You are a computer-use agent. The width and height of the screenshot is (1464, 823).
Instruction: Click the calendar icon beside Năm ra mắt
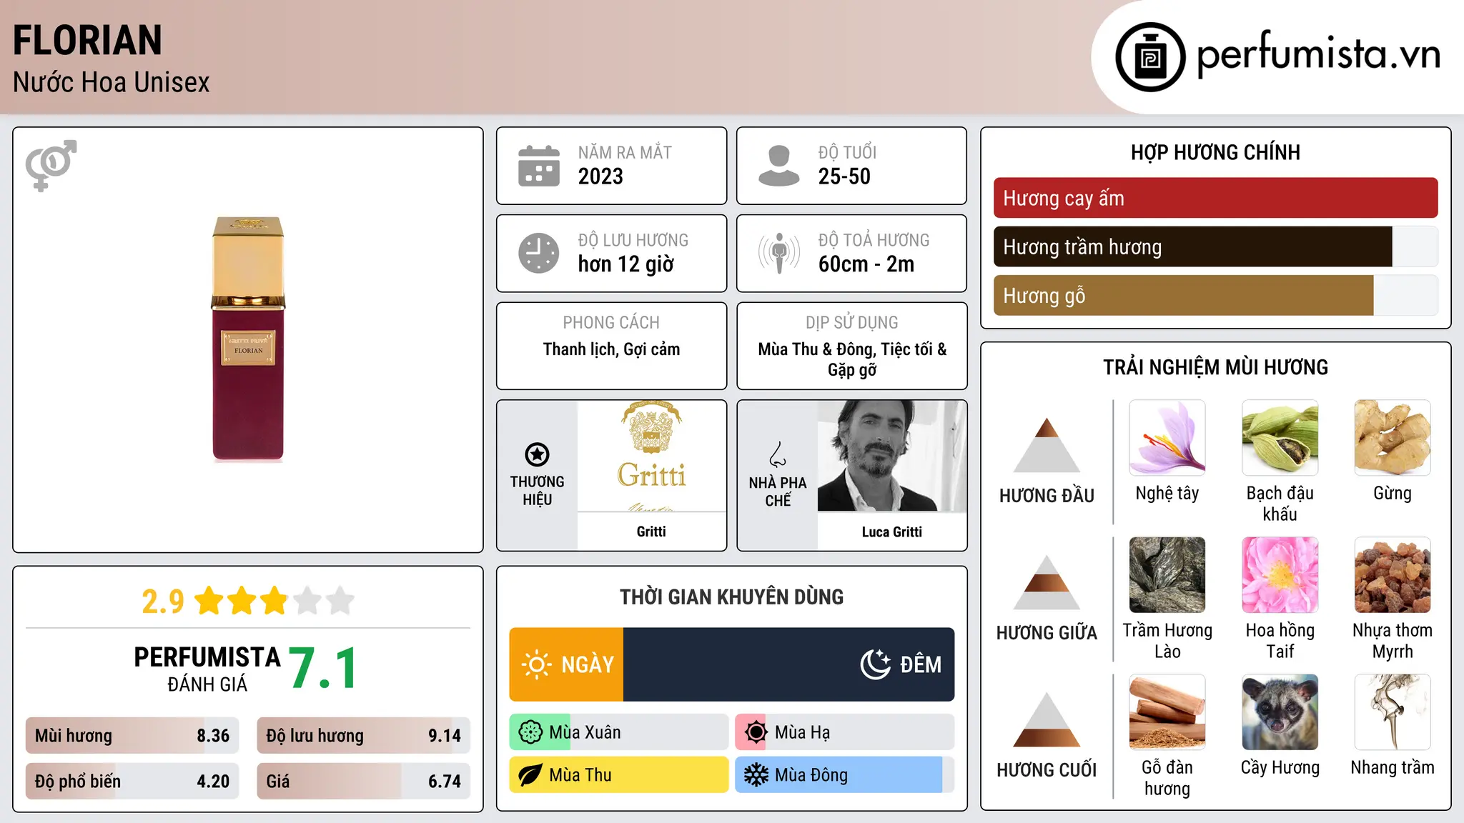(x=539, y=166)
